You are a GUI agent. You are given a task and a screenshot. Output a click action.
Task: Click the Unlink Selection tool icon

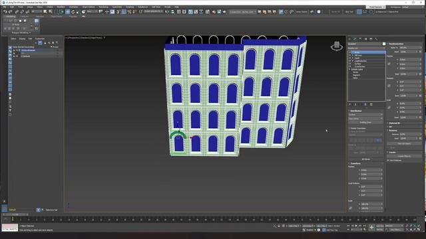pos(22,12)
